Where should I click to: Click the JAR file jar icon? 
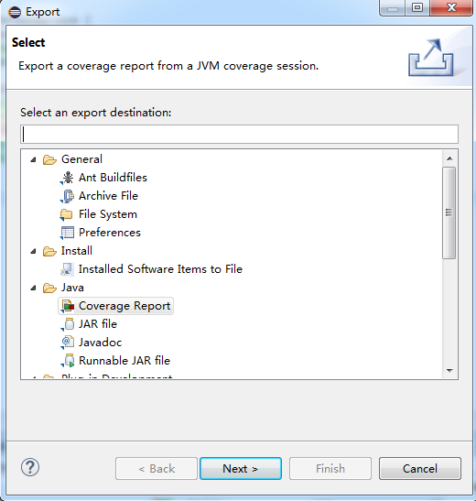pos(68,324)
